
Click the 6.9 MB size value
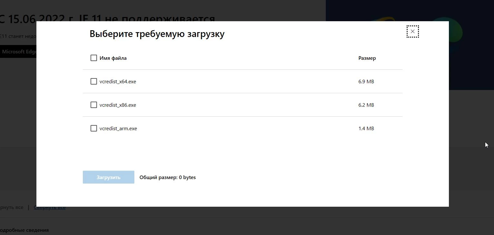pyautogui.click(x=366, y=82)
